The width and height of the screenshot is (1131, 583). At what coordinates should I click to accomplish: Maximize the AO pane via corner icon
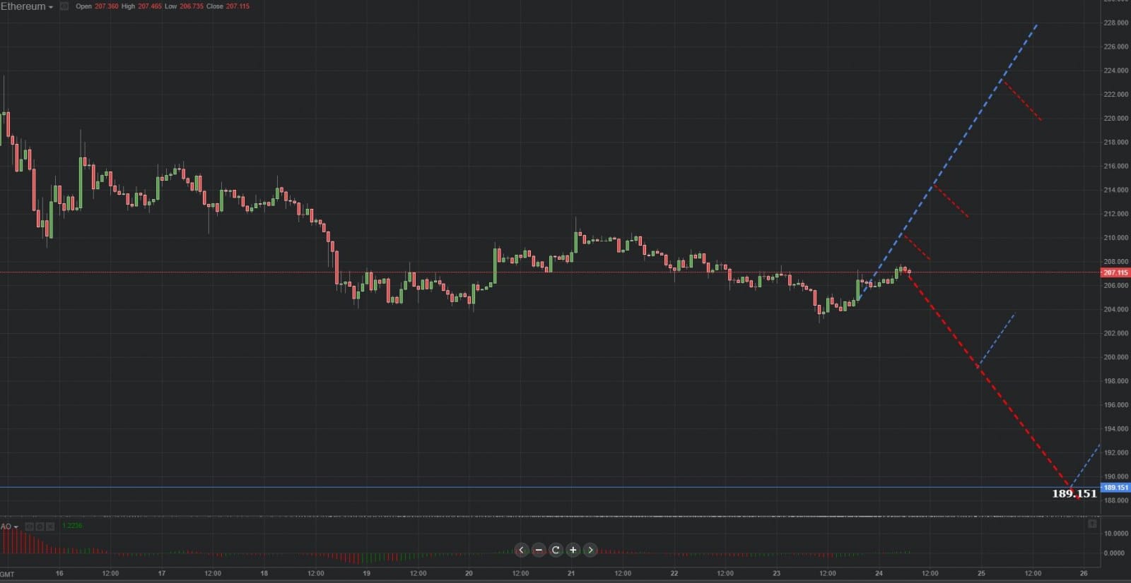1092,524
